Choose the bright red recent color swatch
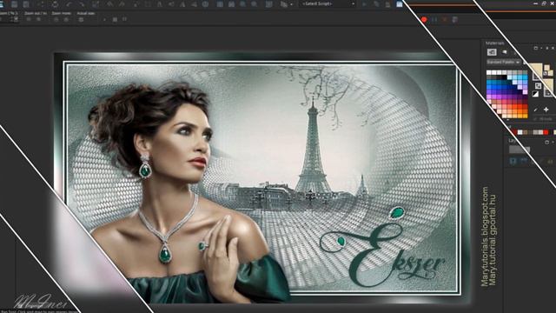This screenshot has height=313, width=556. (546, 132)
